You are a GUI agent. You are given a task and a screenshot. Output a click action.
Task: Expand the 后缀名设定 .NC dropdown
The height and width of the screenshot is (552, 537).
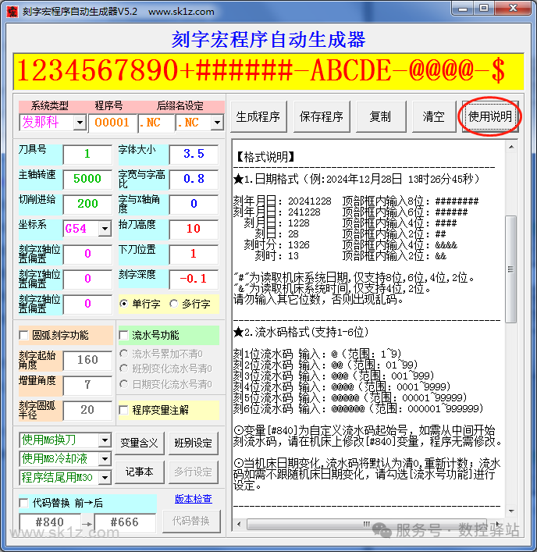coord(217,123)
